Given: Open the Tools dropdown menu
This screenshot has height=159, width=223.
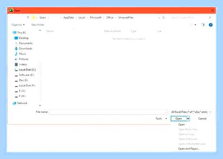Looking at the screenshot, I should [161, 118].
